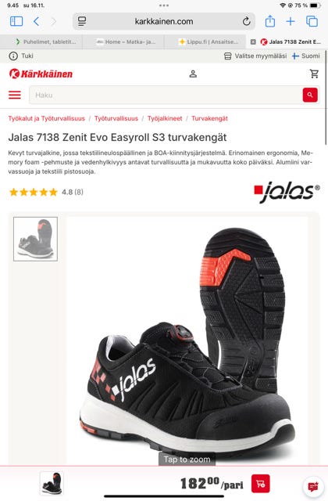
Task: Open the shopping cart icon
Action: click(x=314, y=74)
